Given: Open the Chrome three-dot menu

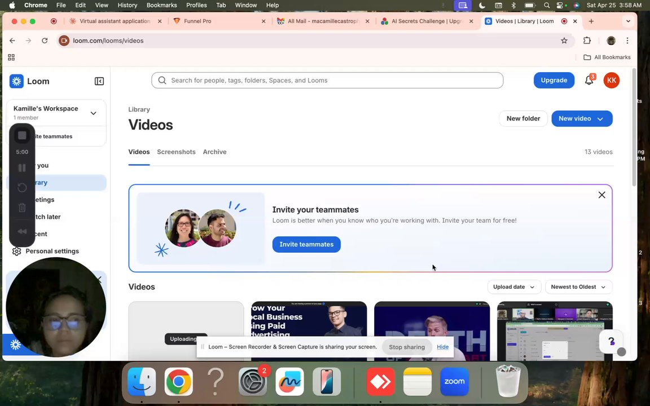Looking at the screenshot, I should tap(627, 41).
